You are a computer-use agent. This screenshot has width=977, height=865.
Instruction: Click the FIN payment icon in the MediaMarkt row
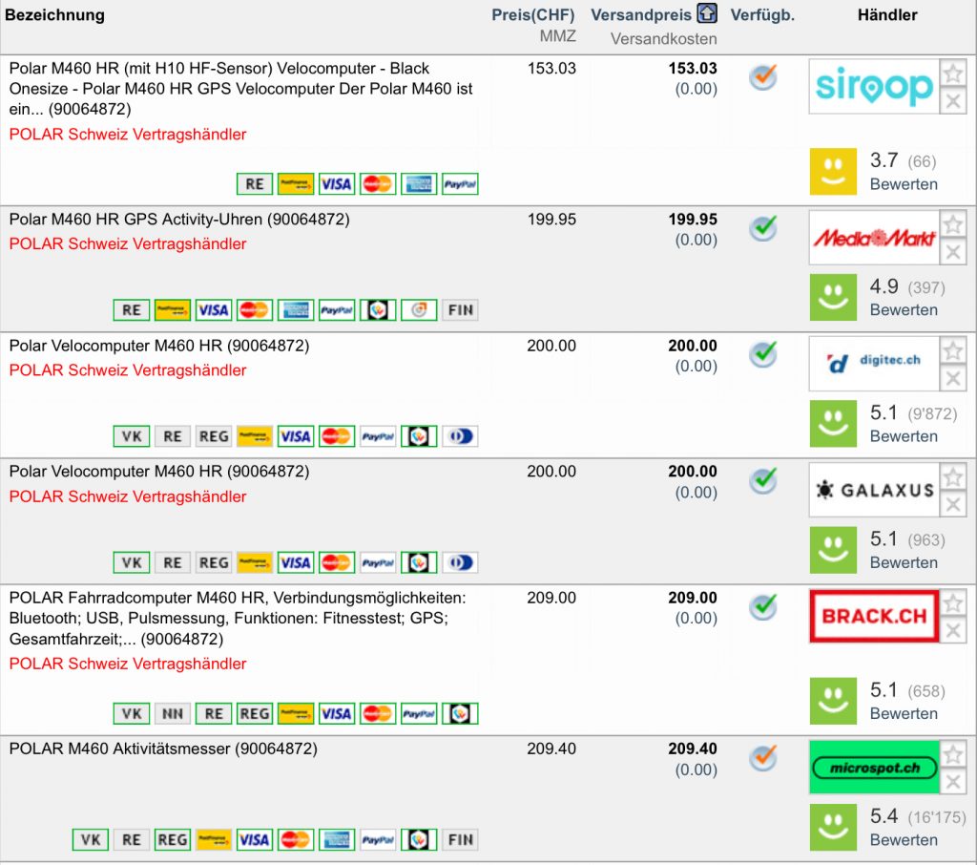(460, 310)
